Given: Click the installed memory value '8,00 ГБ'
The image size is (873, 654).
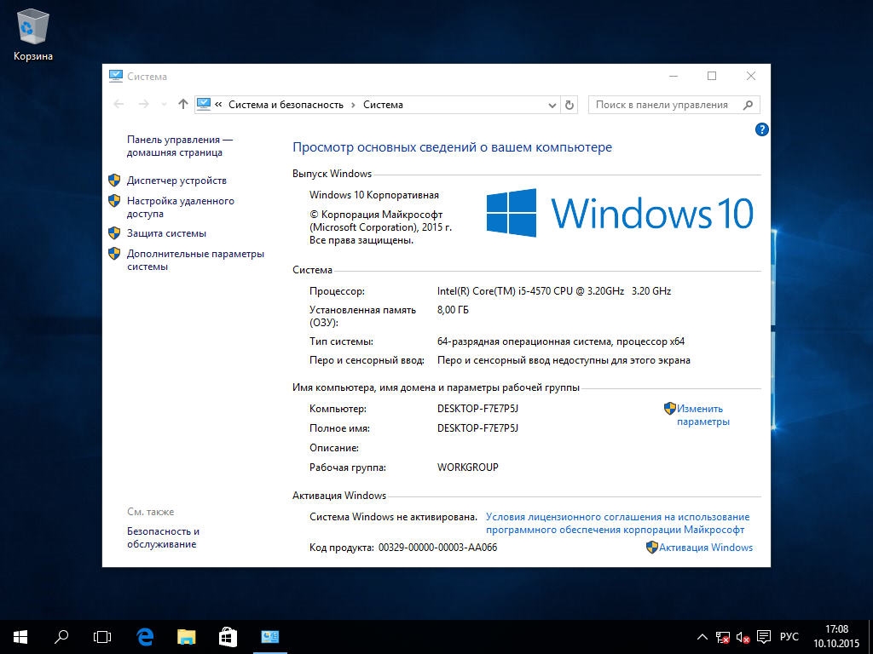Looking at the screenshot, I should click(453, 310).
